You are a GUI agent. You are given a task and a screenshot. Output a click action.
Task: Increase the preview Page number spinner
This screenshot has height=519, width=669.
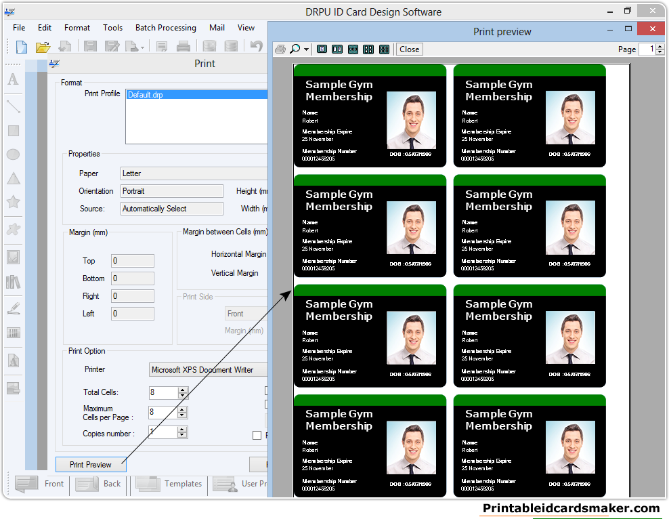click(x=660, y=47)
